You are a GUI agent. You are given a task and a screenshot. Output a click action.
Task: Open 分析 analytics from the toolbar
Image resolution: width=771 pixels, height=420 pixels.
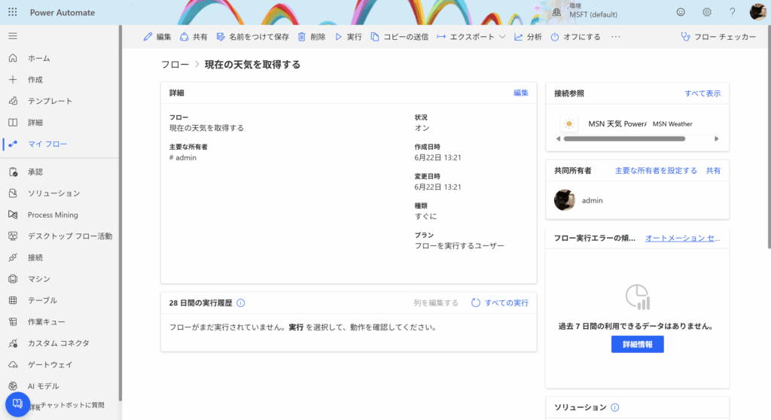click(x=528, y=37)
